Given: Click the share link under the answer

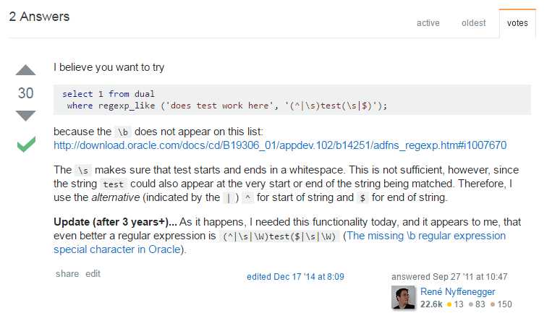Looking at the screenshot, I should (x=67, y=274).
